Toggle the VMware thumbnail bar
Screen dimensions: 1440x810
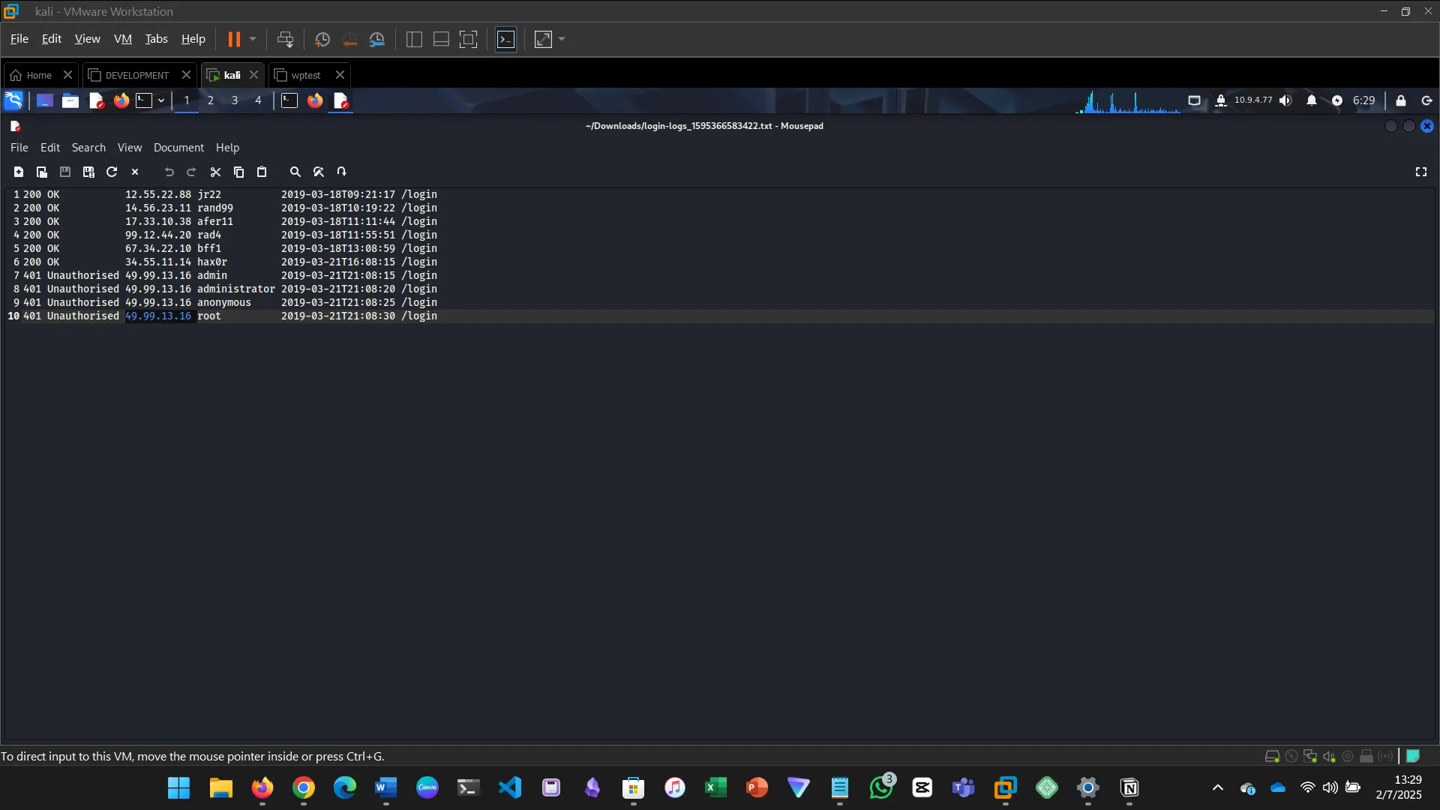[x=441, y=39]
